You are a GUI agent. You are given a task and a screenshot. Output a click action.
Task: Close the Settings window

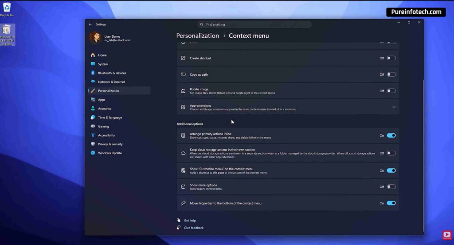click(x=419, y=22)
